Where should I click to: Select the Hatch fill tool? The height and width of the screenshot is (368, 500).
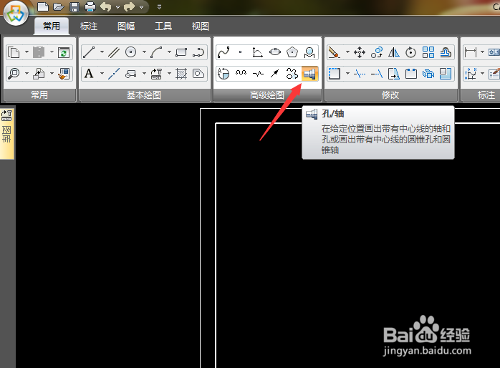click(181, 74)
